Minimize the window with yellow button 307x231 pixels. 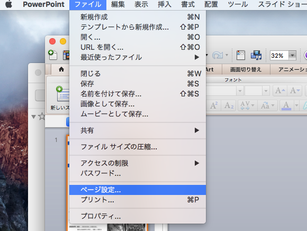pos(63,41)
